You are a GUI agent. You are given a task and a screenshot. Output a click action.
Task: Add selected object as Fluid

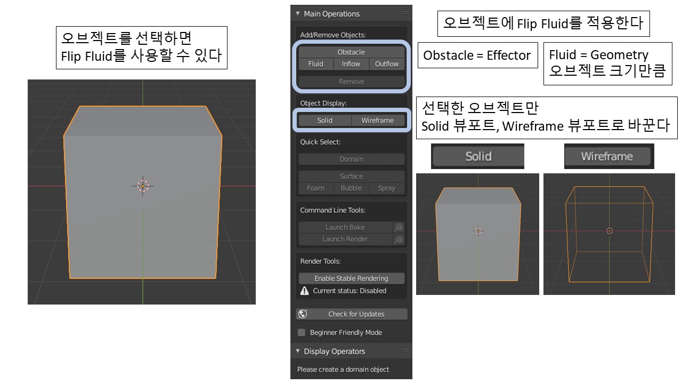[315, 64]
